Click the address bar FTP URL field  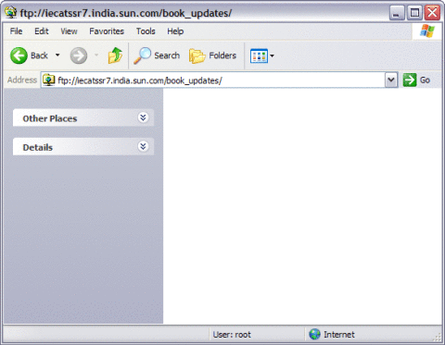220,80
